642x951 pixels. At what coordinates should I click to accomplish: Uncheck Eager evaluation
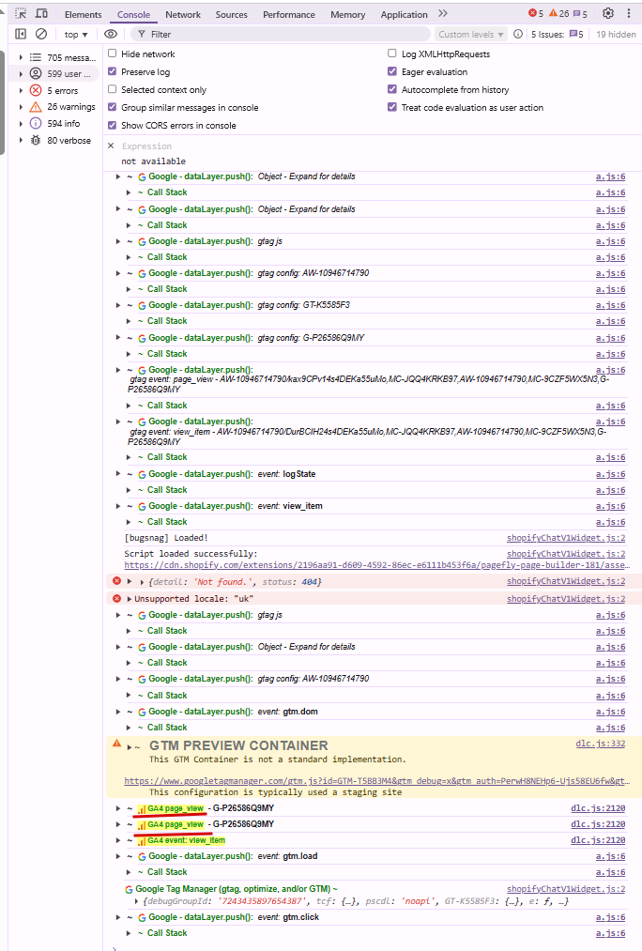pyautogui.click(x=392, y=71)
